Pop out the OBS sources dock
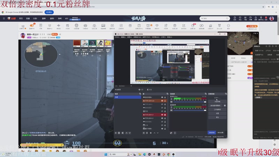This screenshot has width=279, height=157. click(167, 94)
